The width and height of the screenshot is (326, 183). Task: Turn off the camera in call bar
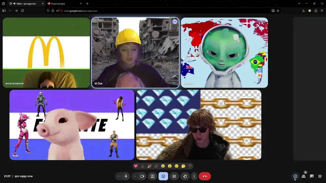click(142, 176)
